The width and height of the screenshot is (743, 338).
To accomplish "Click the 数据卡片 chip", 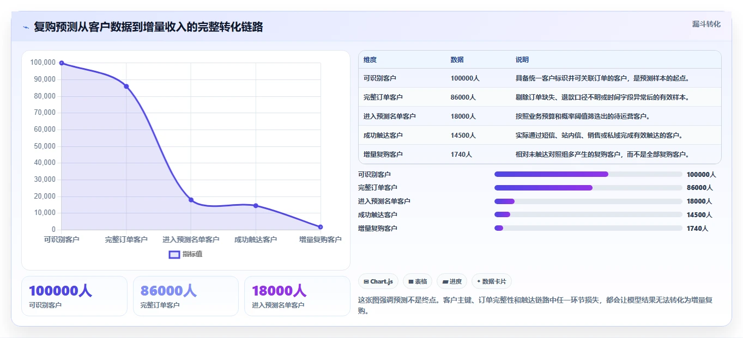I will (492, 281).
